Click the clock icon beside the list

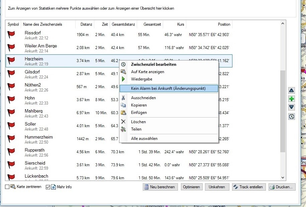(x=292, y=117)
